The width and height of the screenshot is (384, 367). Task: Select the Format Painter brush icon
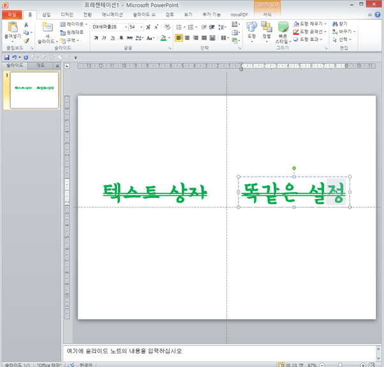pyautogui.click(x=26, y=41)
